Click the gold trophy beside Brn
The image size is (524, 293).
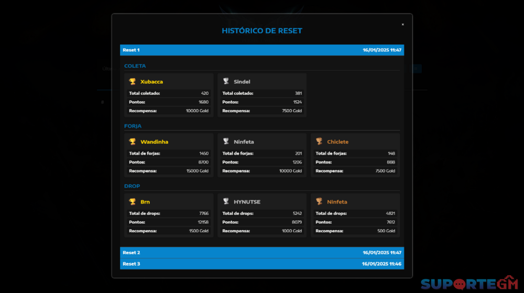click(133, 202)
